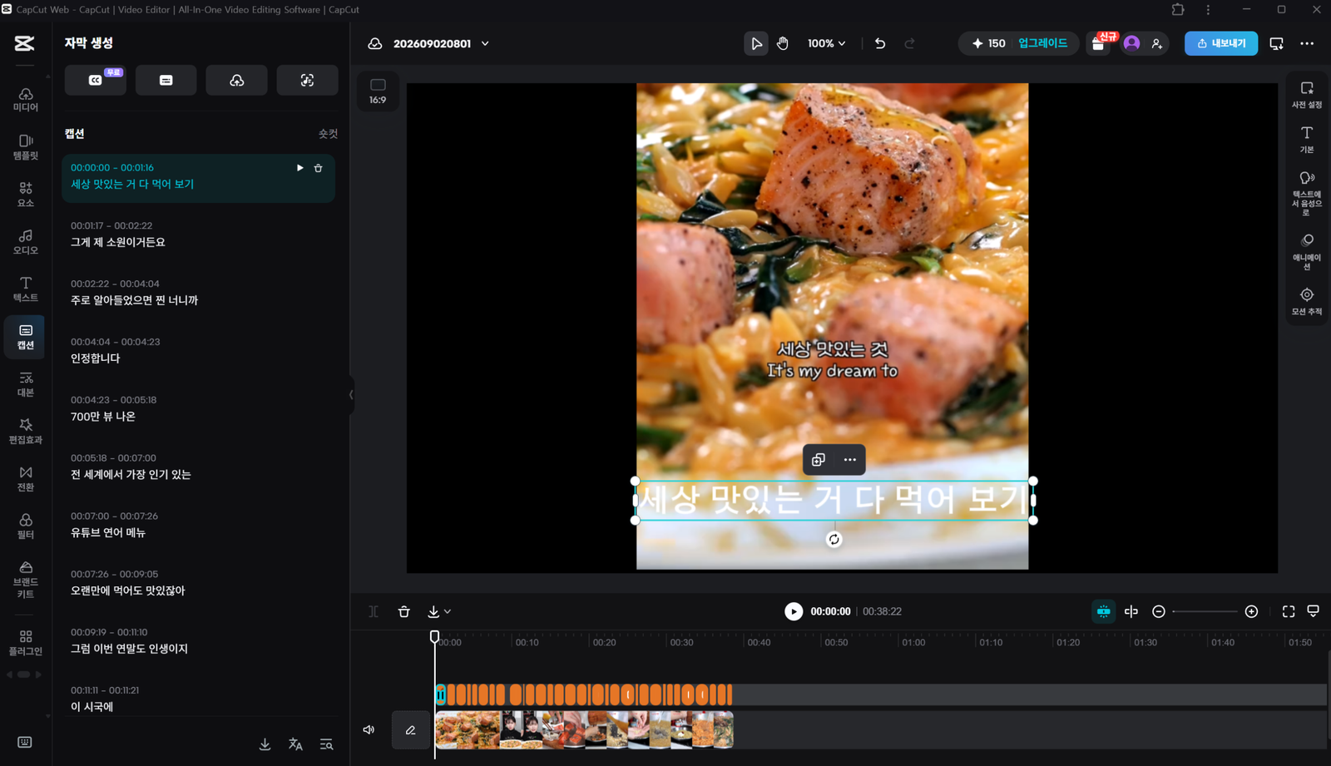
Task: Mute the video track audio
Action: 369,730
